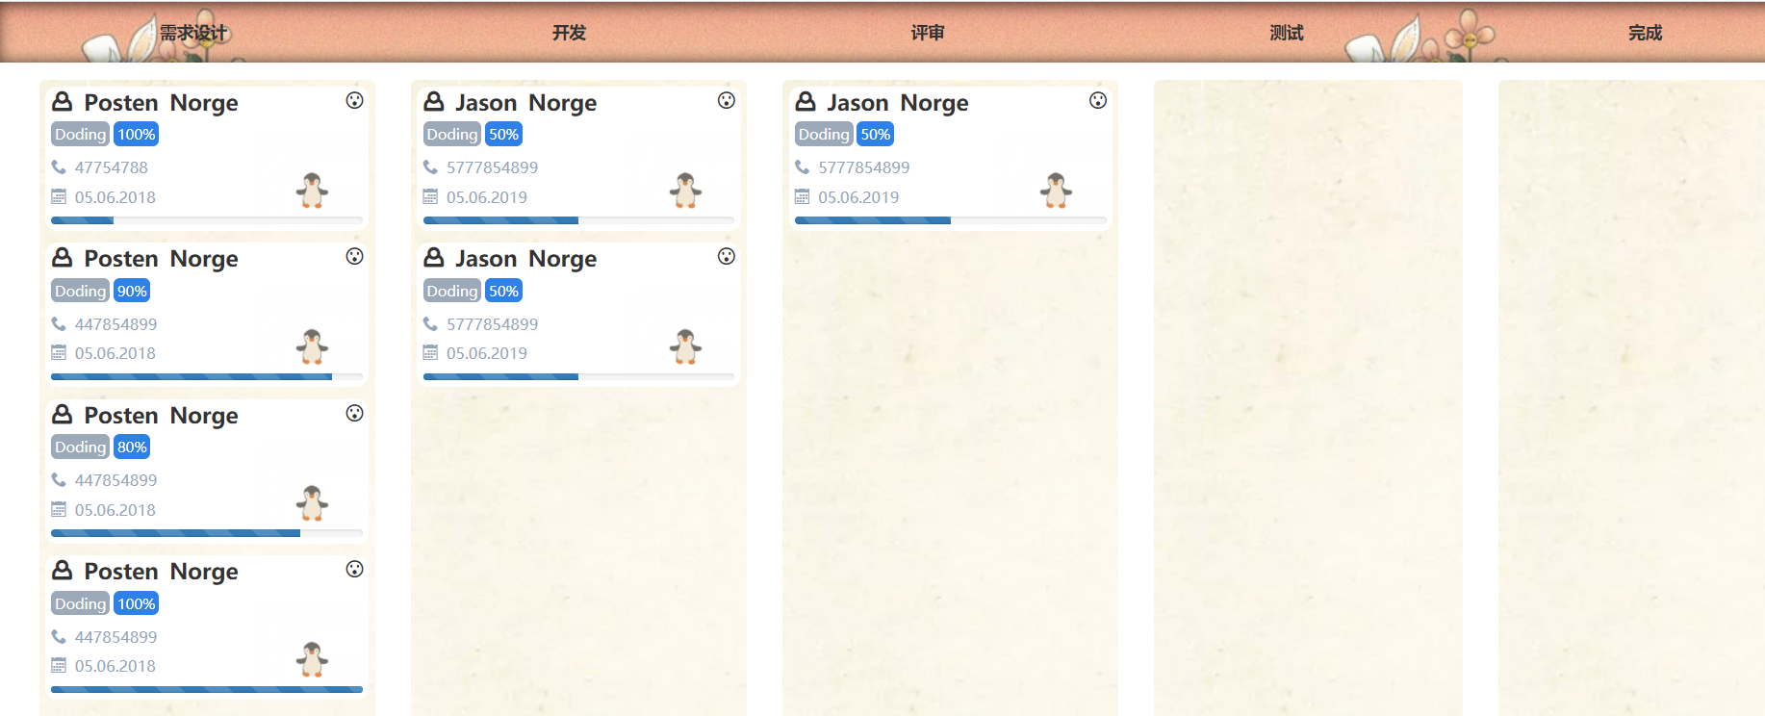1765x716 pixels.
Task: Click progress bar on Jason card in 评审 column
Action: click(x=950, y=220)
